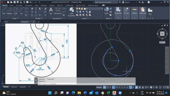Switch to the Start file tab
Viewport: 170px width, 96px height.
6,22
